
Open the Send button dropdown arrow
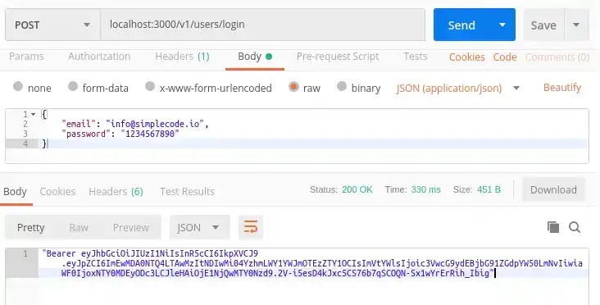(502, 25)
